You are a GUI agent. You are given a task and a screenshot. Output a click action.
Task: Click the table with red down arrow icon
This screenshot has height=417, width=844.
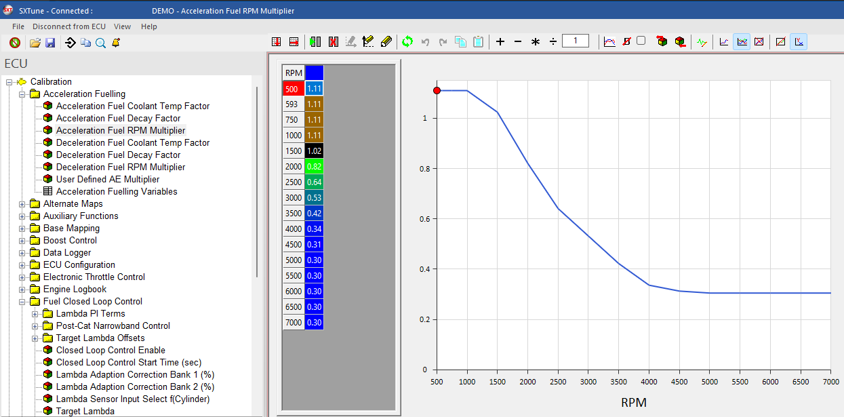click(276, 41)
